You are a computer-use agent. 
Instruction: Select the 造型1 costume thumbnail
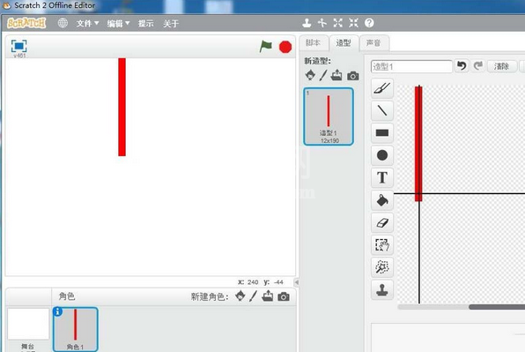tap(329, 116)
